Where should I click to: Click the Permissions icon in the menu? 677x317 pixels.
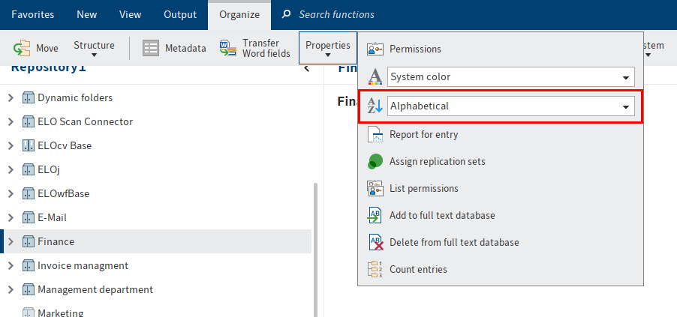(375, 49)
